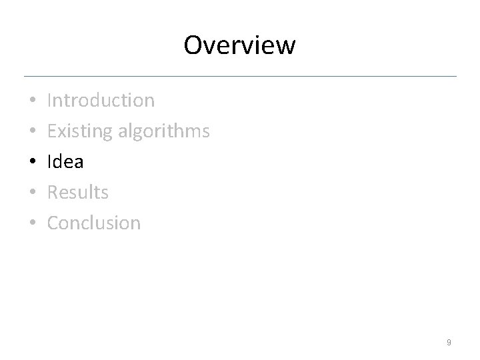
Task: Click the letter I in Introduction
Action: pos(50,101)
